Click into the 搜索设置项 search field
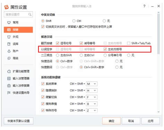This screenshot has width=164, height=130. tap(16, 15)
